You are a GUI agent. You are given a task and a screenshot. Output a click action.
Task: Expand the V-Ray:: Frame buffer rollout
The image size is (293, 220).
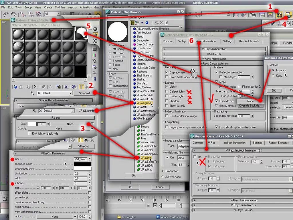[x=214, y=59]
